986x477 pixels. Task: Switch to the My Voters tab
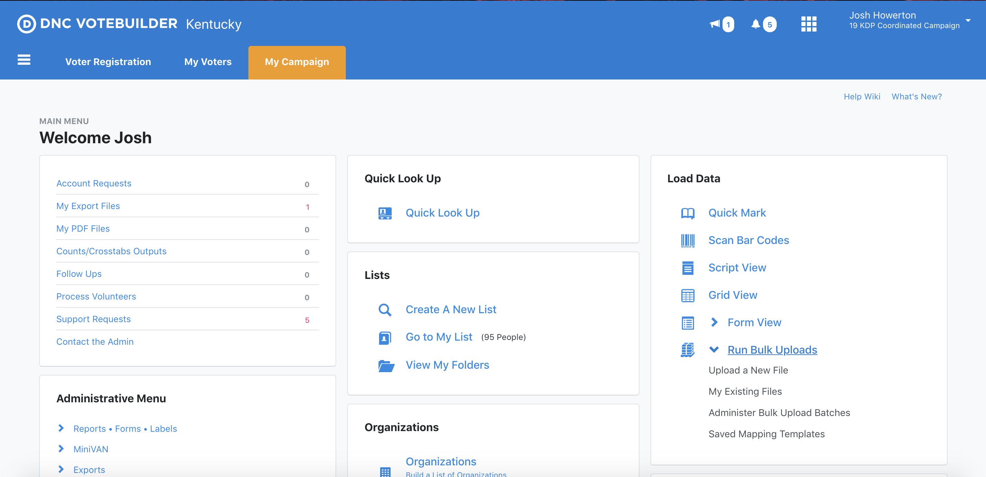pyautogui.click(x=208, y=62)
